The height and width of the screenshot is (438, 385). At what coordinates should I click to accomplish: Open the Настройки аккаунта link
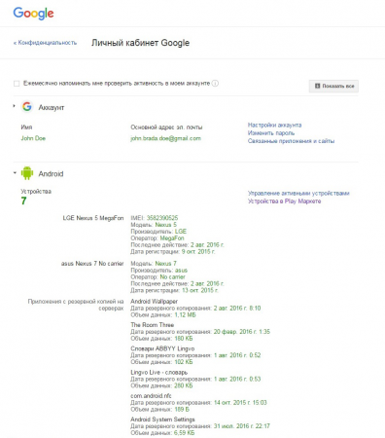point(274,125)
